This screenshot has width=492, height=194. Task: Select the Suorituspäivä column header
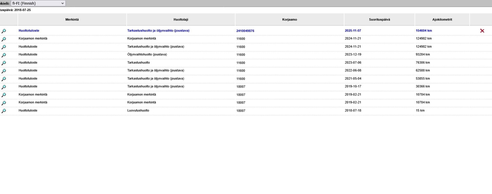[379, 20]
